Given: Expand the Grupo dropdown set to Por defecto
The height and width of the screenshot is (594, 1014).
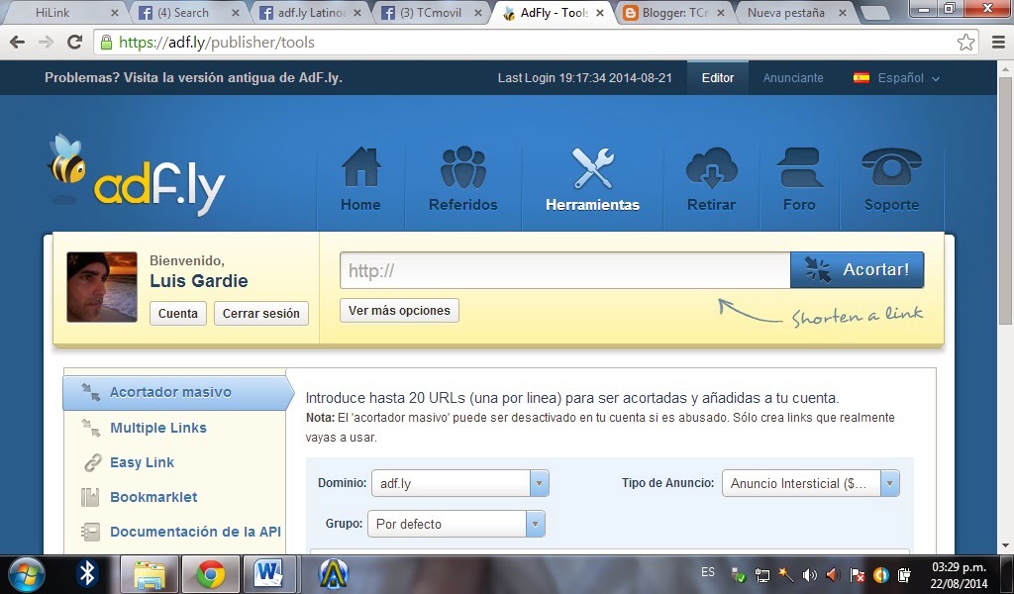Looking at the screenshot, I should click(x=536, y=524).
